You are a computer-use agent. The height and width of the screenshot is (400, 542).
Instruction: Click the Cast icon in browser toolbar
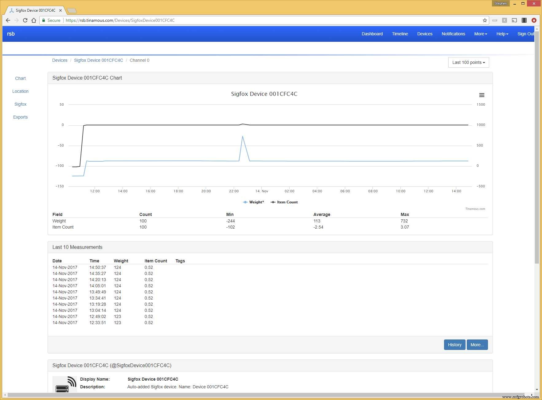pos(514,20)
